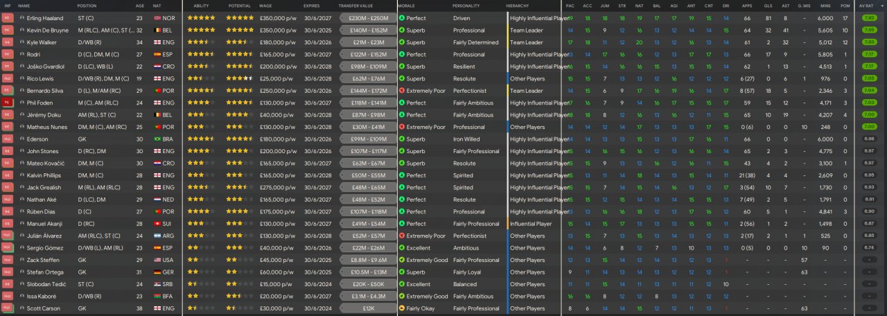The image size is (887, 316).
Task: Click the Excellent morale icon for Sergio Gómez
Action: (x=402, y=247)
